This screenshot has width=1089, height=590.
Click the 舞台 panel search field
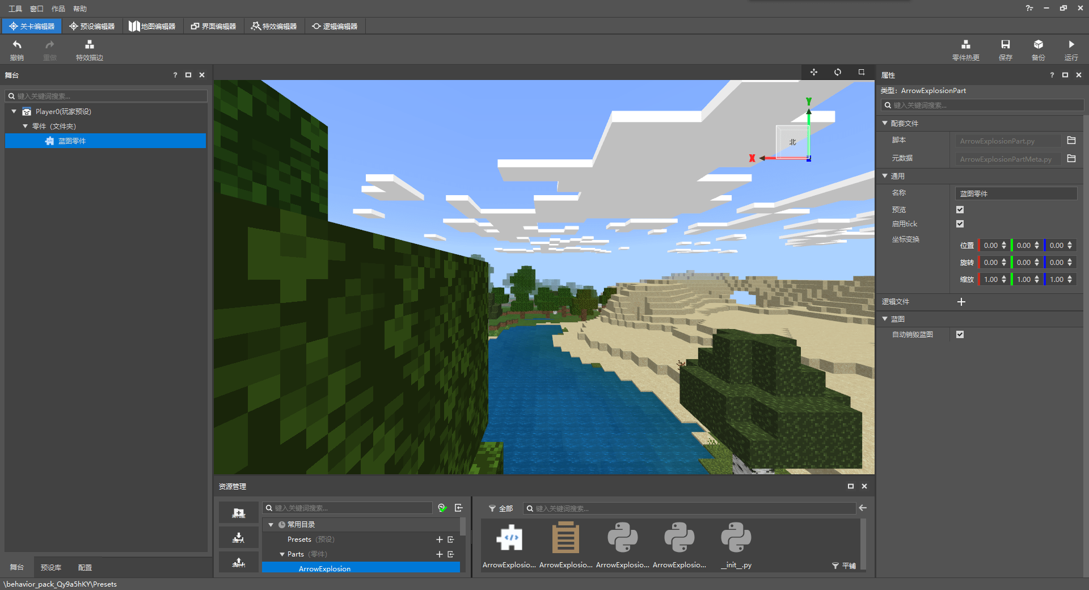click(106, 96)
